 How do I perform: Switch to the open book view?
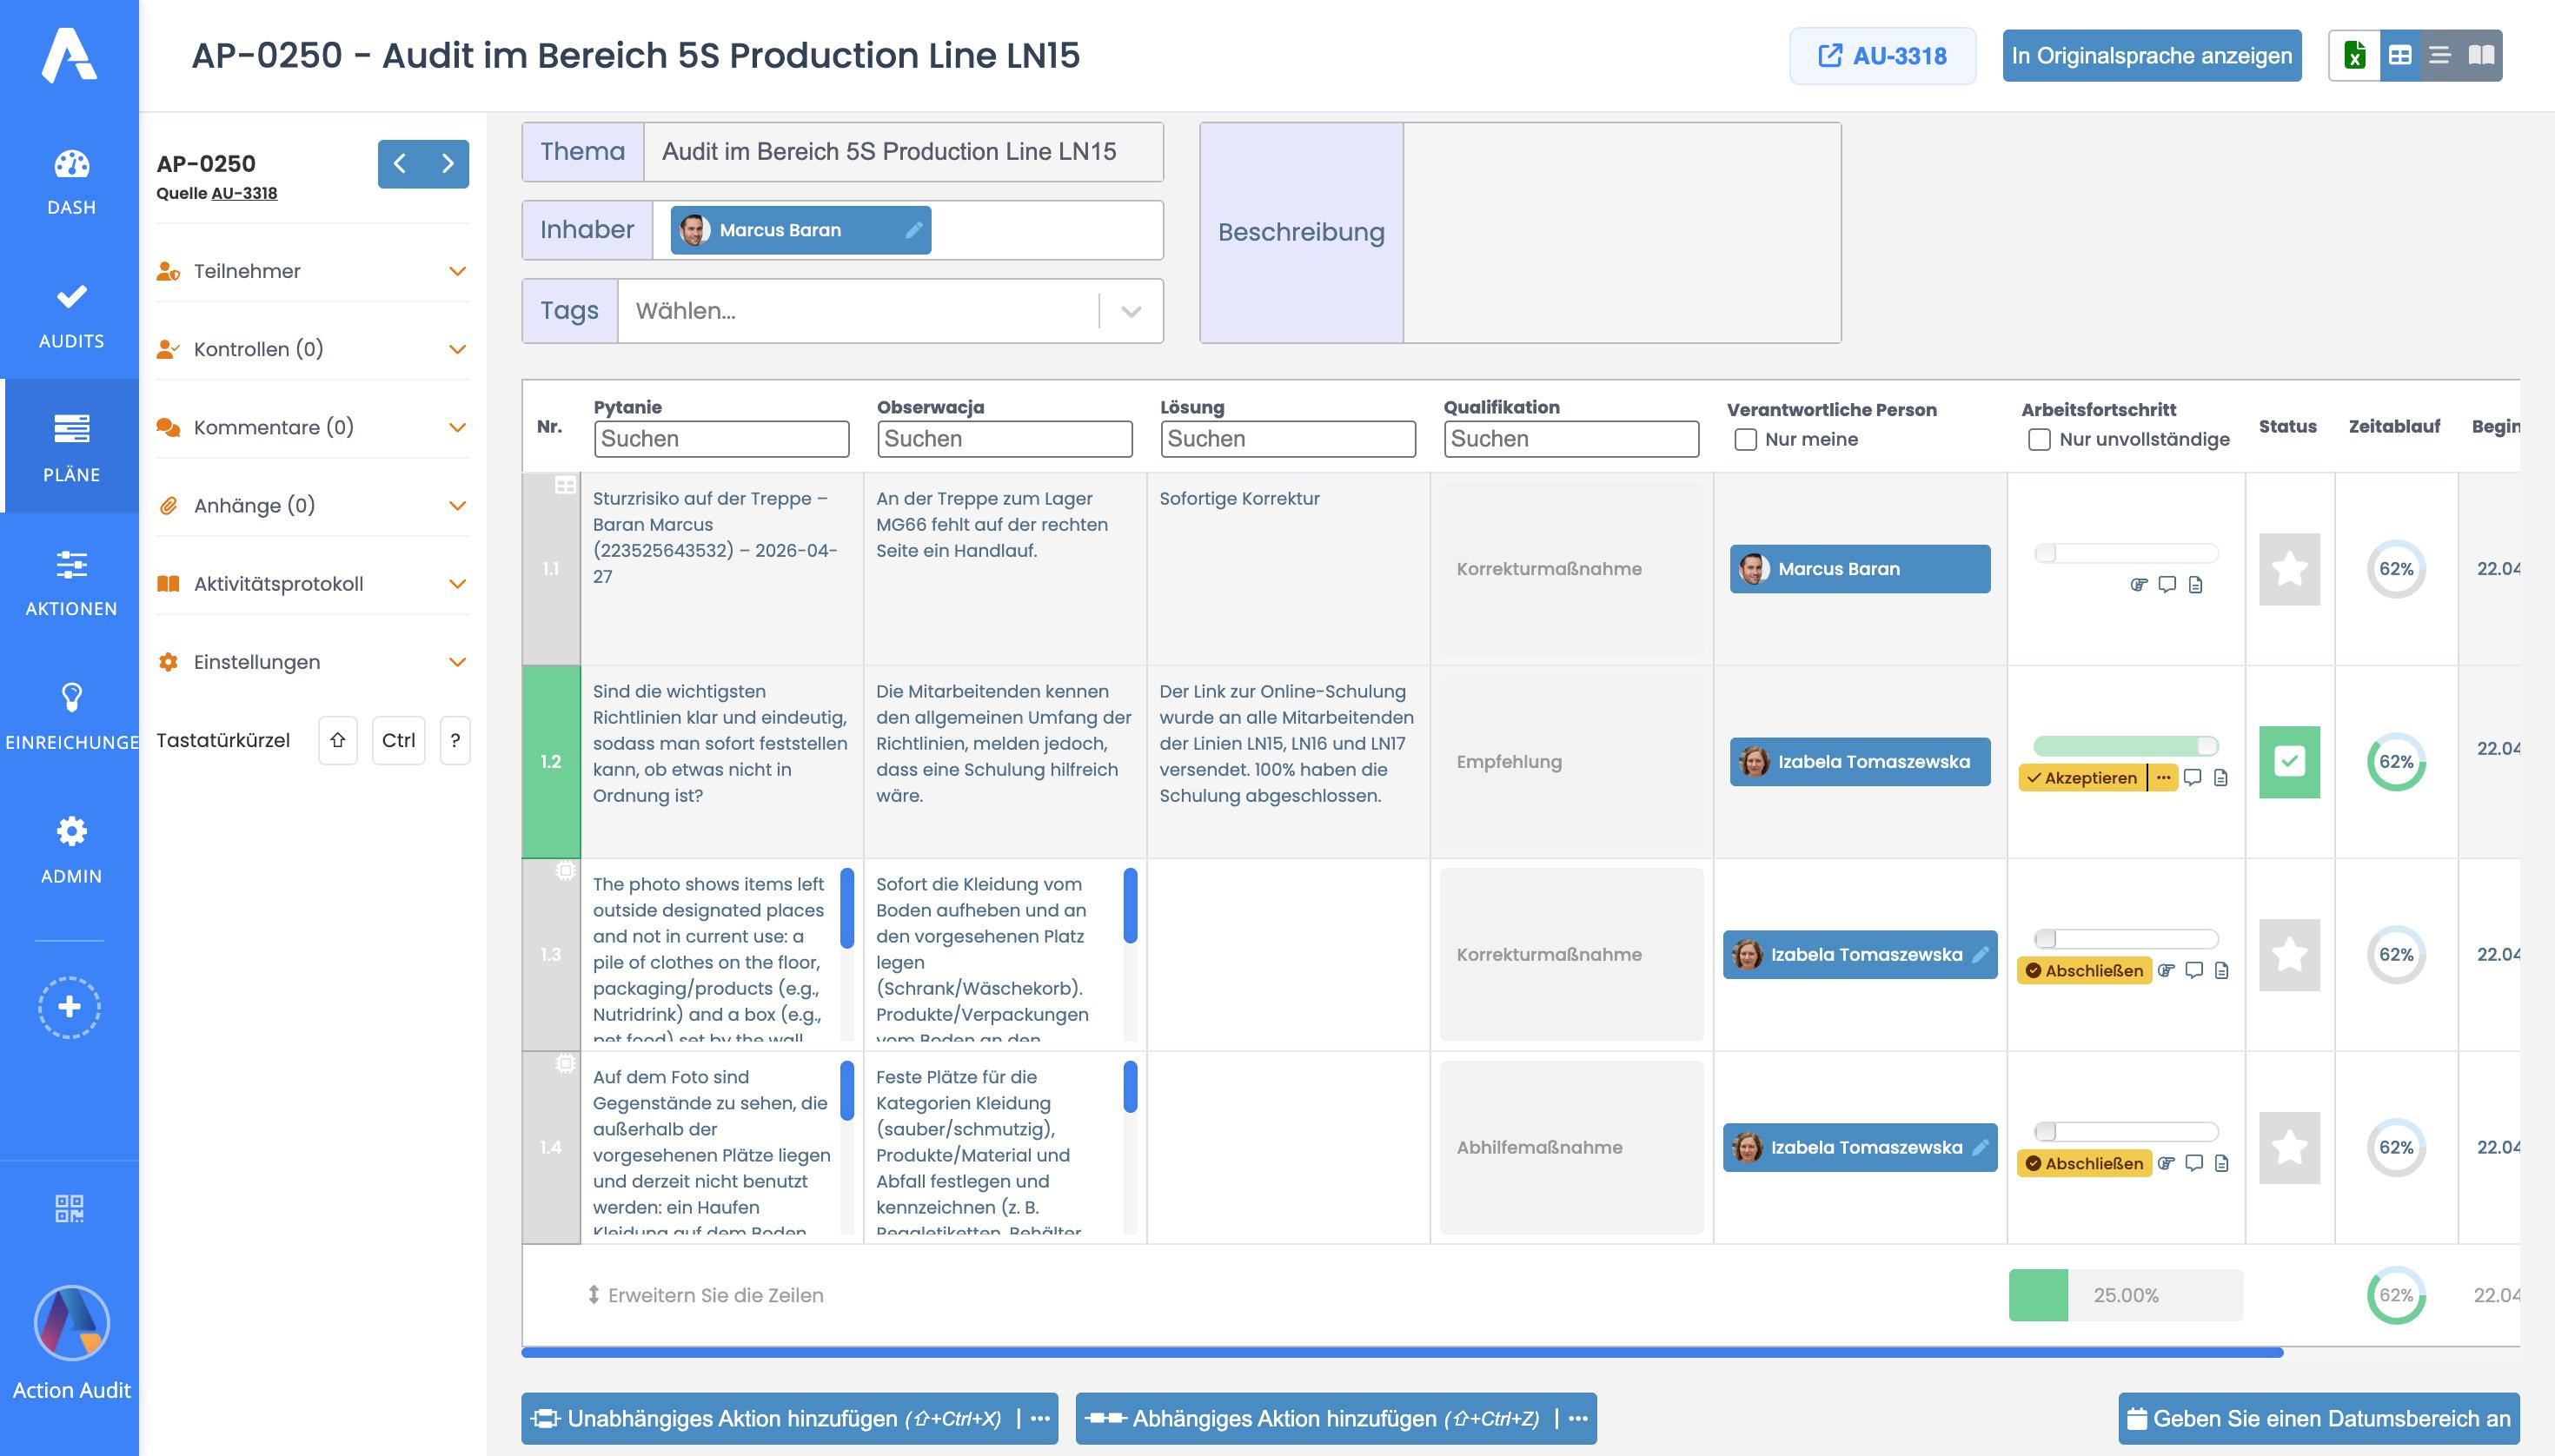(2481, 56)
